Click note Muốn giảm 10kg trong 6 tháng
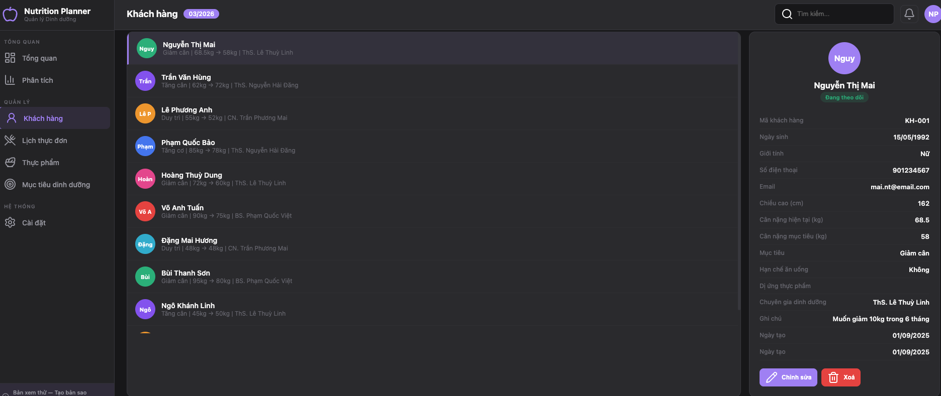 pos(881,319)
